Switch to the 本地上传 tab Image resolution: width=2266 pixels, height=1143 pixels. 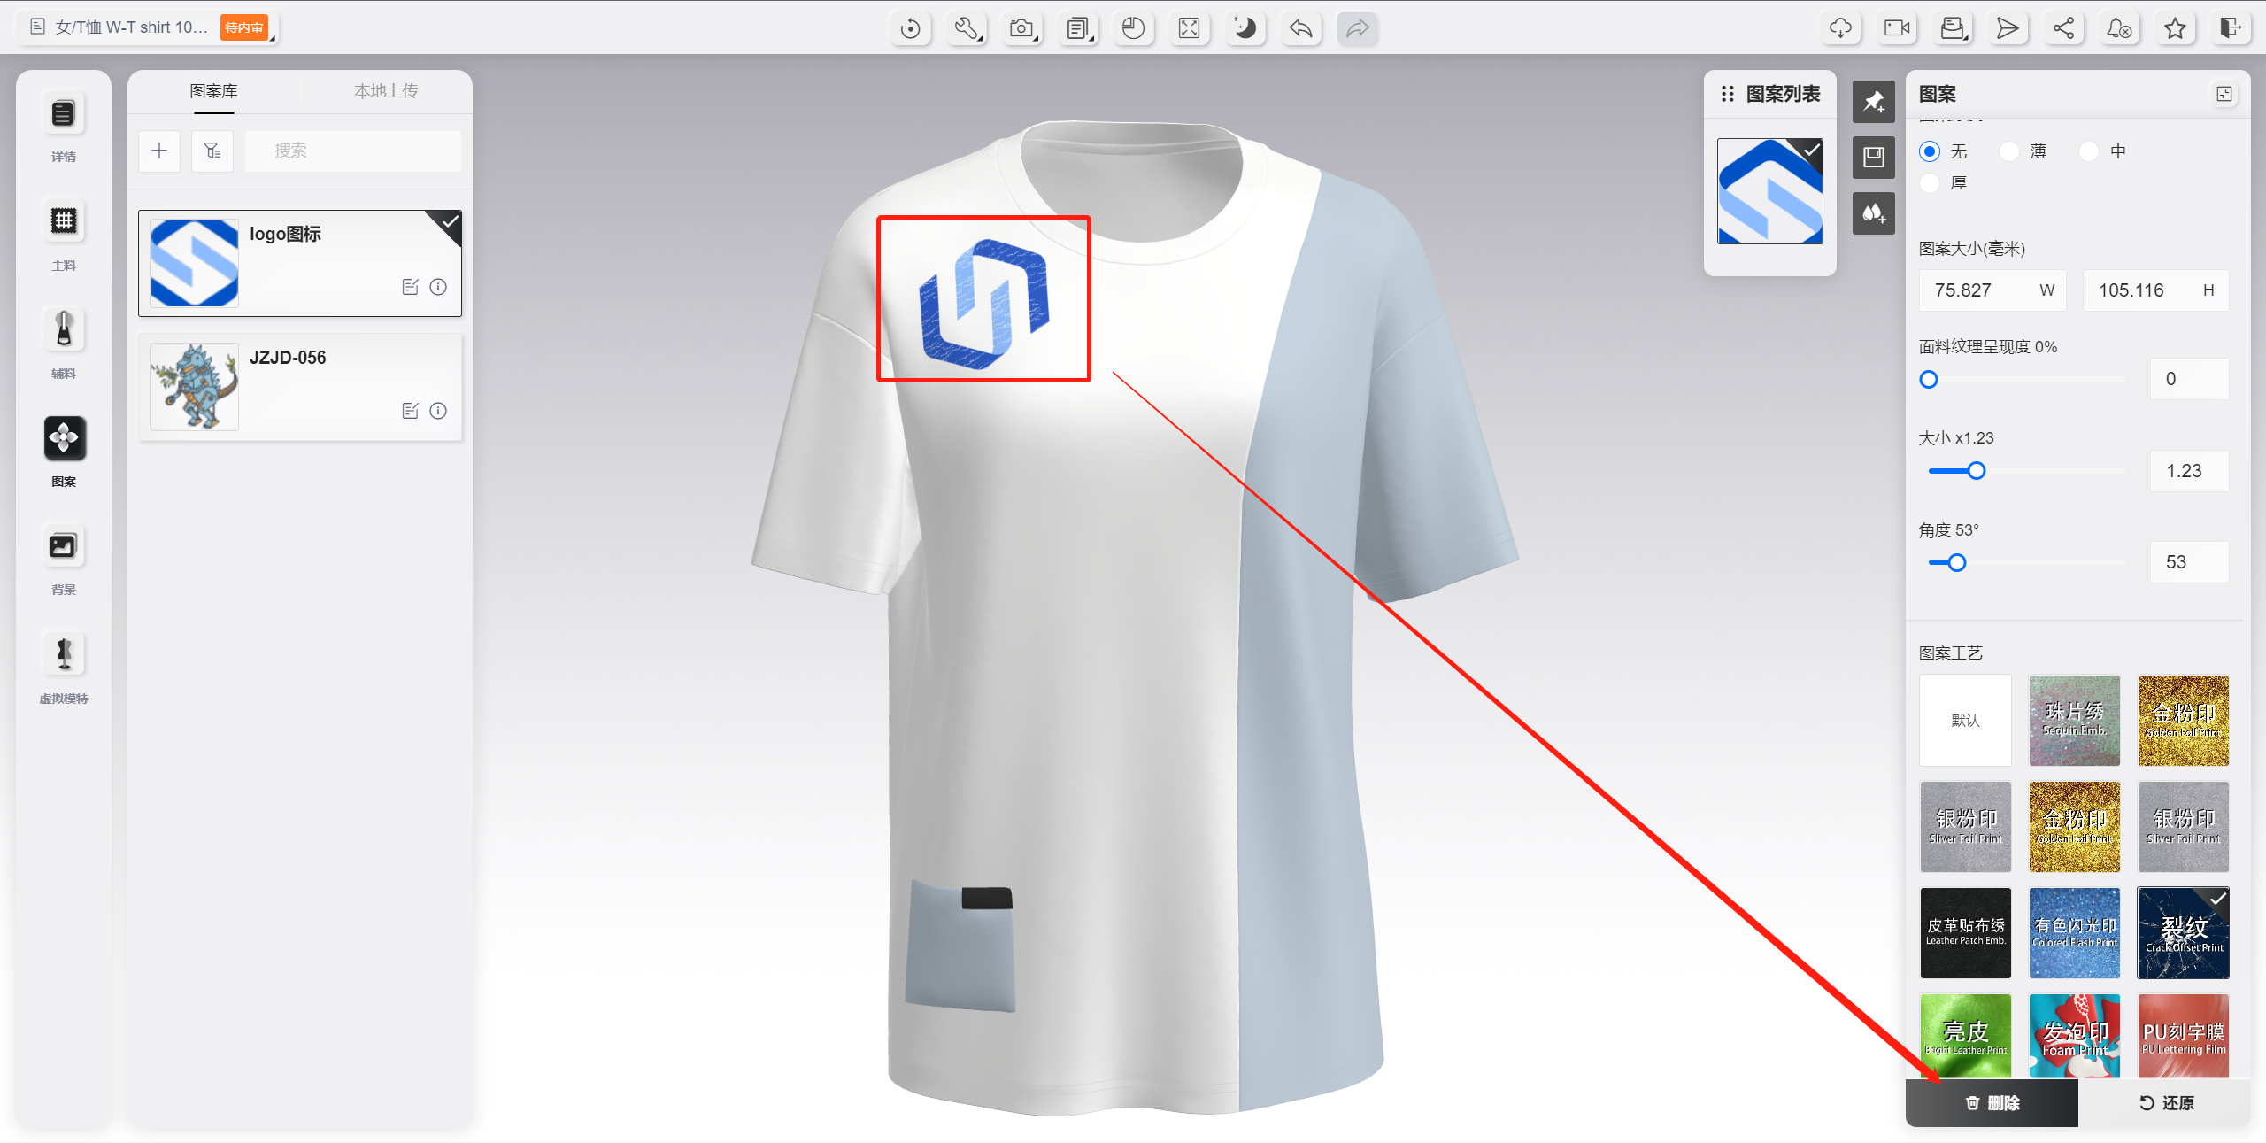pos(386,91)
